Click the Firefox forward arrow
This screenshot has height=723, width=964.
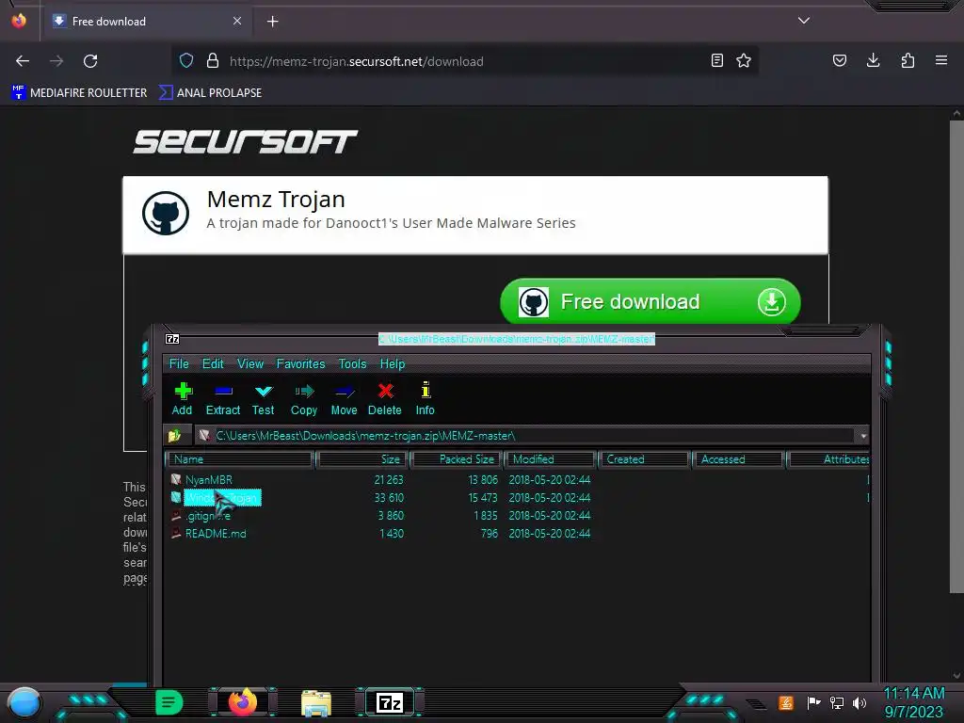point(56,61)
